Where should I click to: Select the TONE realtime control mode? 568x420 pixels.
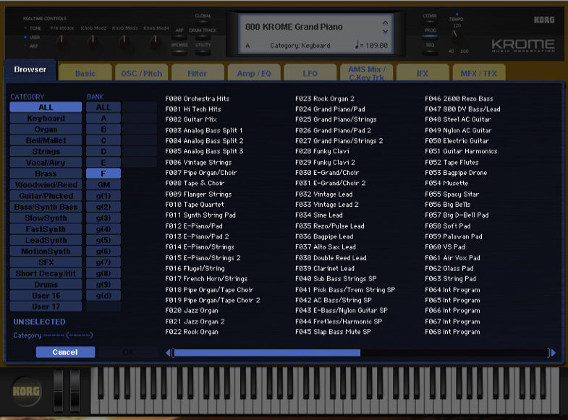click(33, 28)
